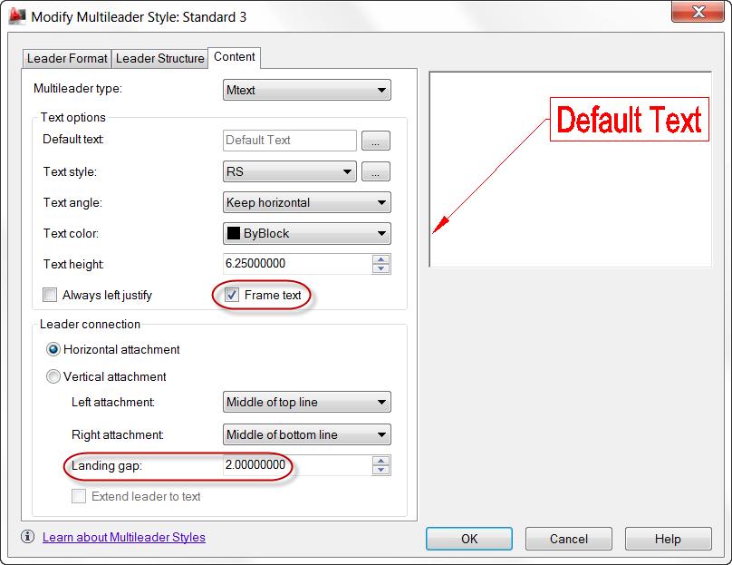Image resolution: width=732 pixels, height=565 pixels.
Task: Open the Multileader type dropdown
Action: pos(306,90)
